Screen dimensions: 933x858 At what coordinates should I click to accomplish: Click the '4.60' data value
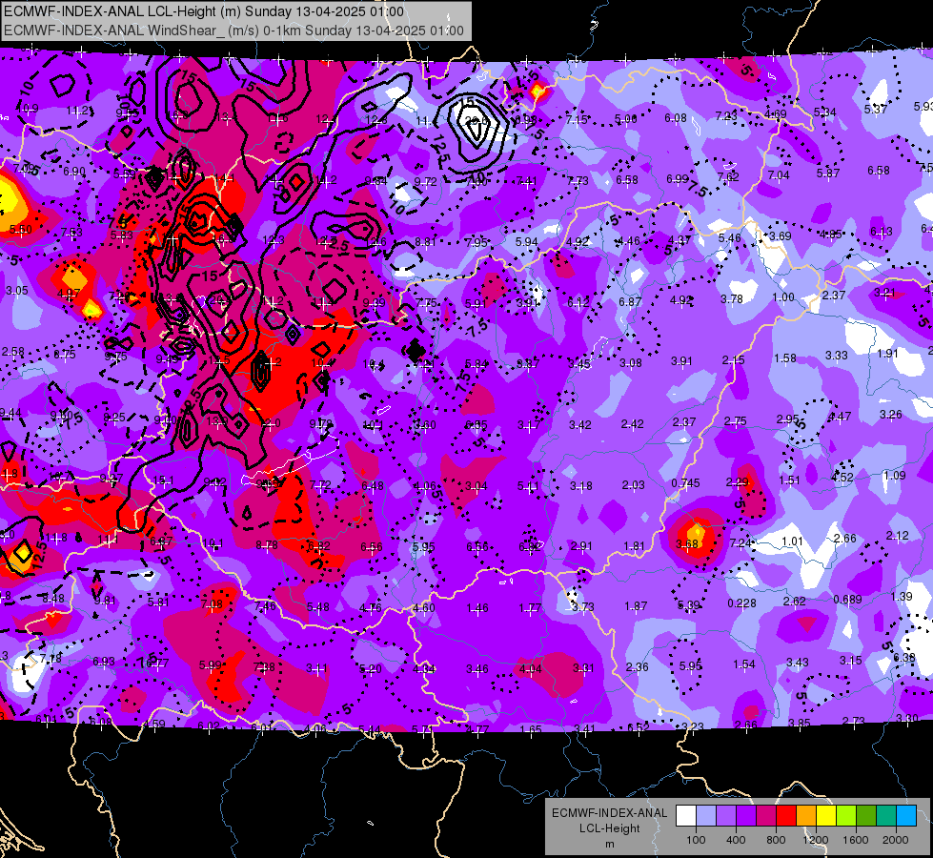(x=424, y=608)
